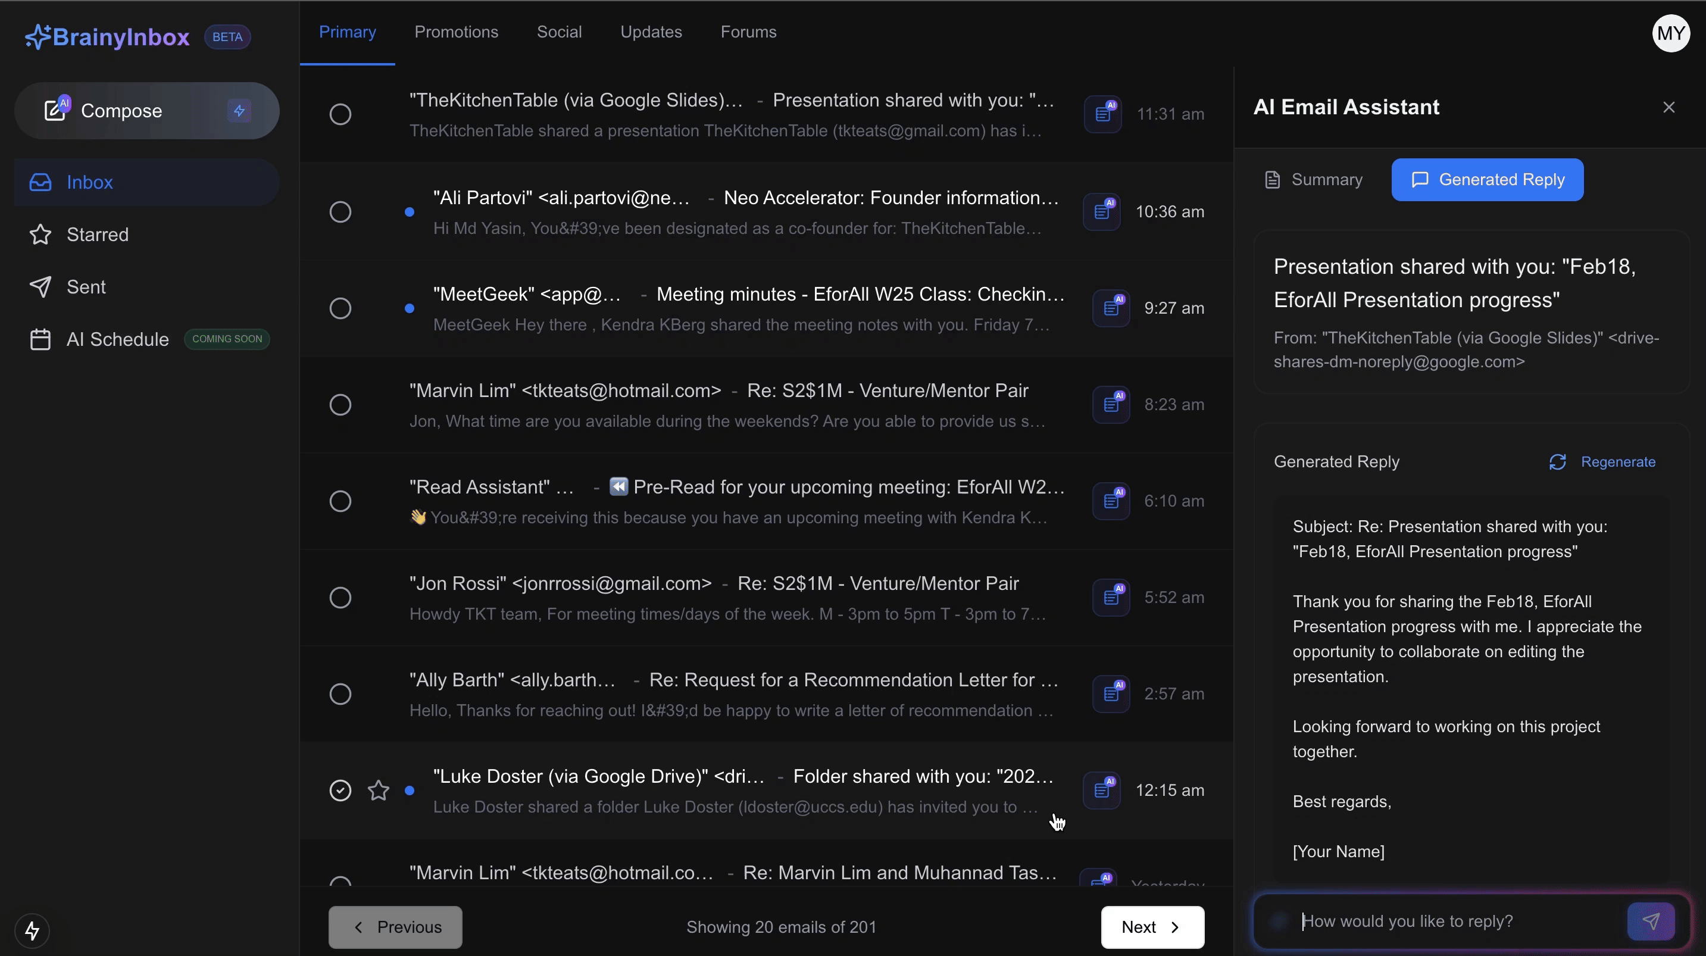
Task: Open the Summary tab in AI assistant
Action: 1313,180
